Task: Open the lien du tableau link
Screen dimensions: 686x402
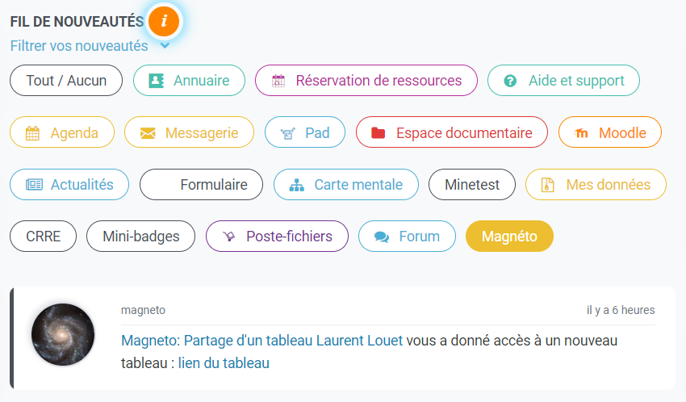Action: click(x=224, y=363)
